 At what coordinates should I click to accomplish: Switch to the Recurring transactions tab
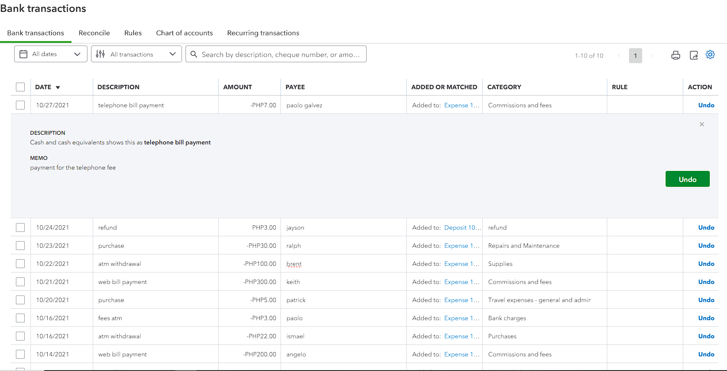point(263,33)
